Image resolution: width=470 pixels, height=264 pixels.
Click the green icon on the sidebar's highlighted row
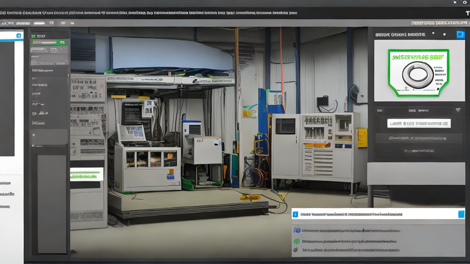tap(62, 42)
